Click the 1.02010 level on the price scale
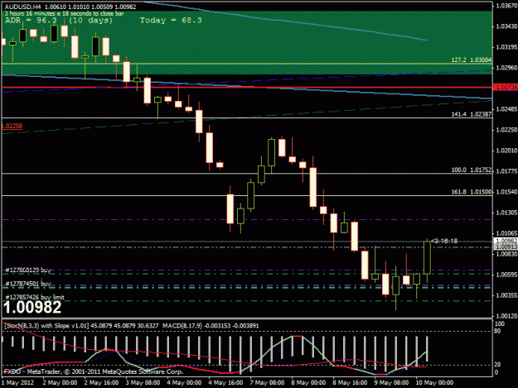Screen dimensions: 518x388 (506, 151)
